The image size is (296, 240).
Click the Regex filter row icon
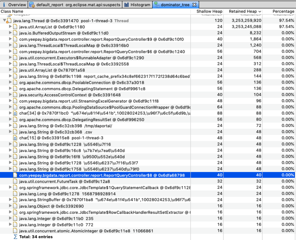(10, 16)
